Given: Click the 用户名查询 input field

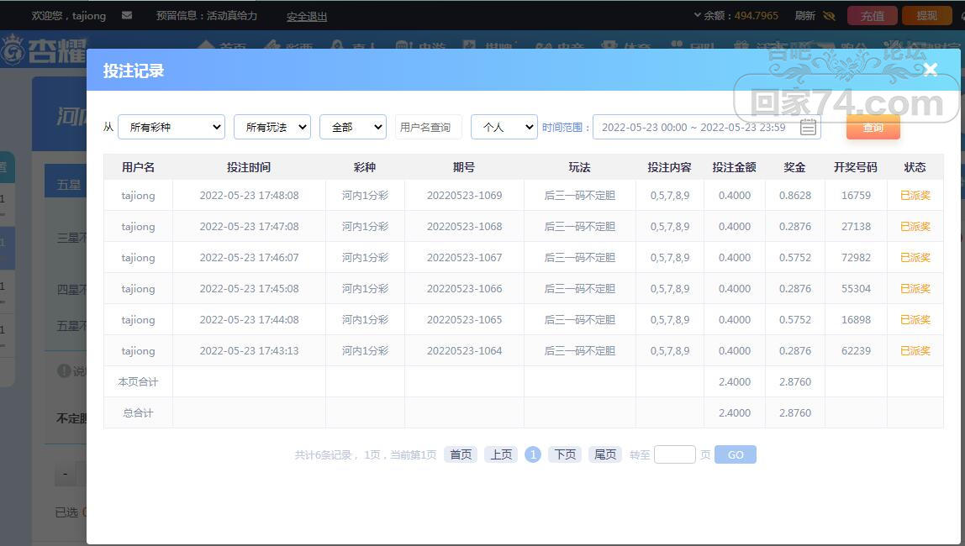Looking at the screenshot, I should click(429, 128).
